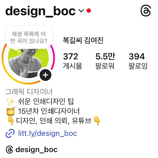
Task: Click the sparkles emoji in bio
Action: 10,102
